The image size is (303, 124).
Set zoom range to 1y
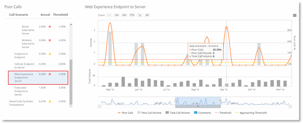[x=140, y=15]
